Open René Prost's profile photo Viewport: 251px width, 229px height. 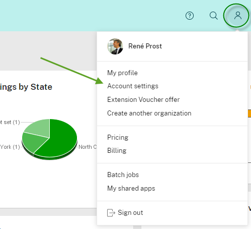point(115,46)
